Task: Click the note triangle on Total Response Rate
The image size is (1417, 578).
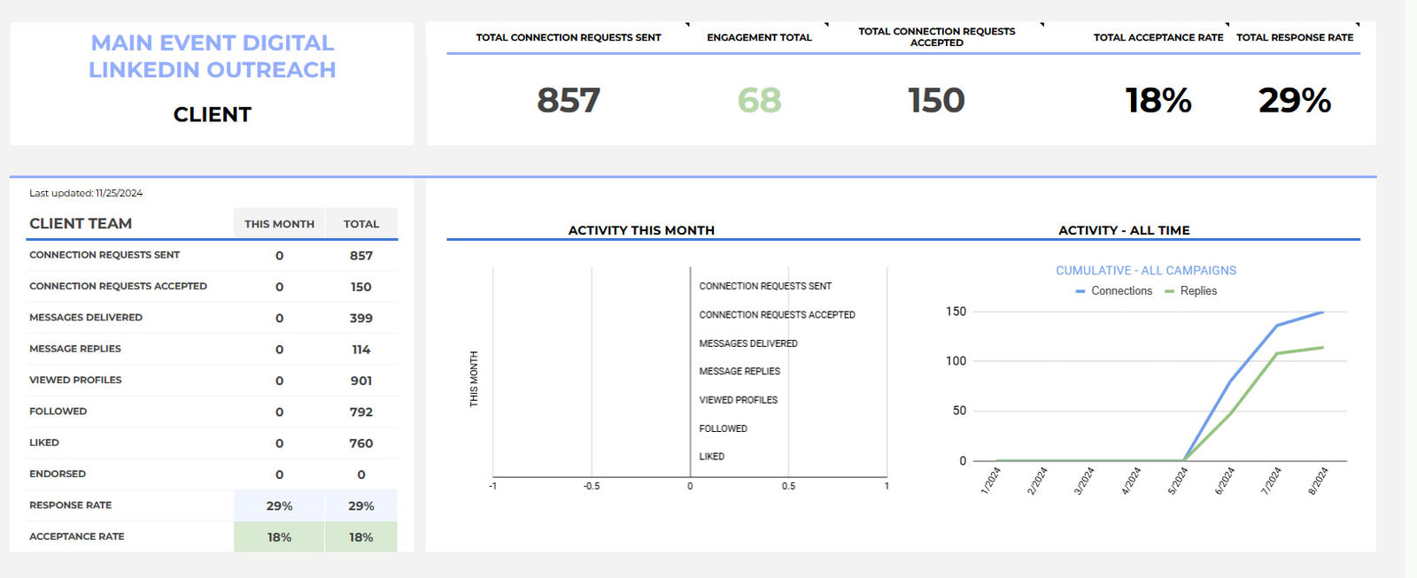Action: coord(1357,25)
